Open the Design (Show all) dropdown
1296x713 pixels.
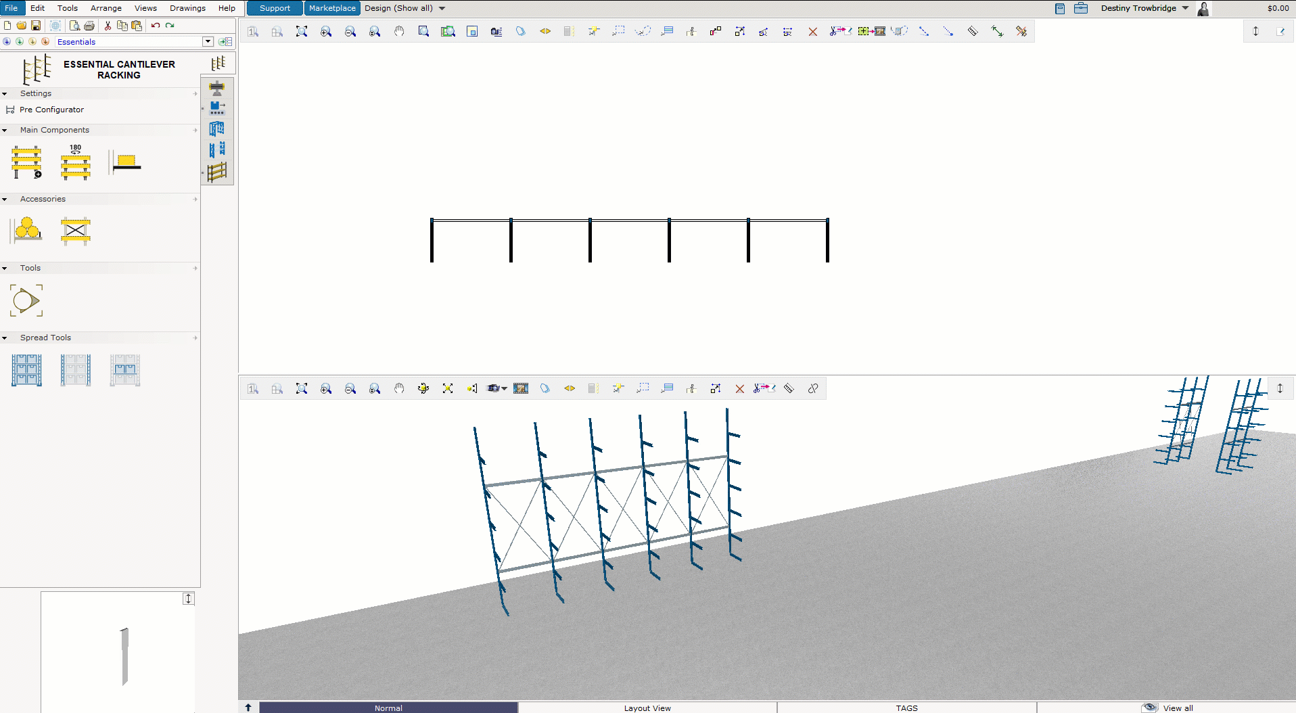(404, 8)
